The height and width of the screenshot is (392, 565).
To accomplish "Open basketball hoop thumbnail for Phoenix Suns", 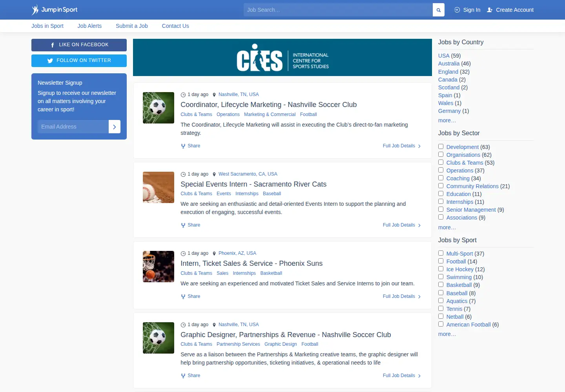I will pyautogui.click(x=159, y=267).
